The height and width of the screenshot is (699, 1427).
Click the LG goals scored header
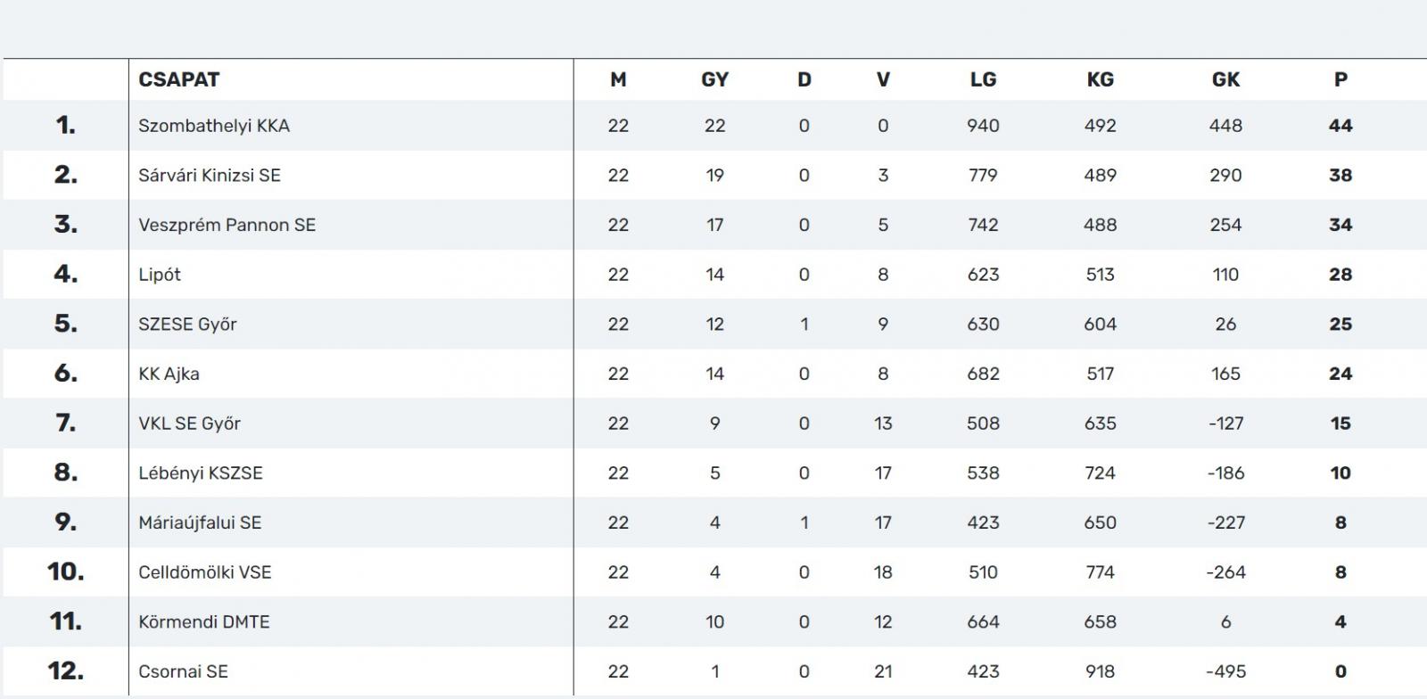tap(983, 79)
